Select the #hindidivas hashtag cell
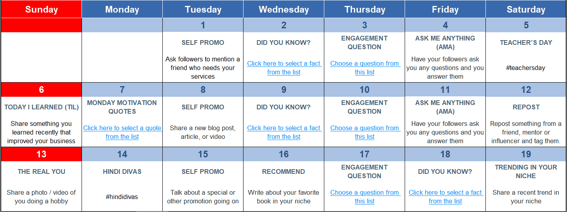 pyautogui.click(x=122, y=197)
